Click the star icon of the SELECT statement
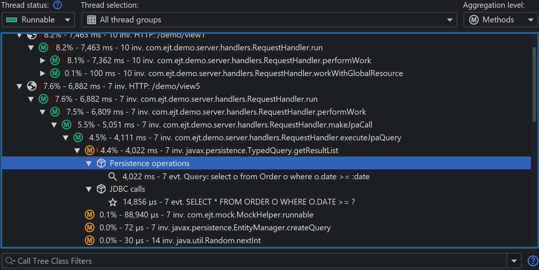 click(x=113, y=202)
